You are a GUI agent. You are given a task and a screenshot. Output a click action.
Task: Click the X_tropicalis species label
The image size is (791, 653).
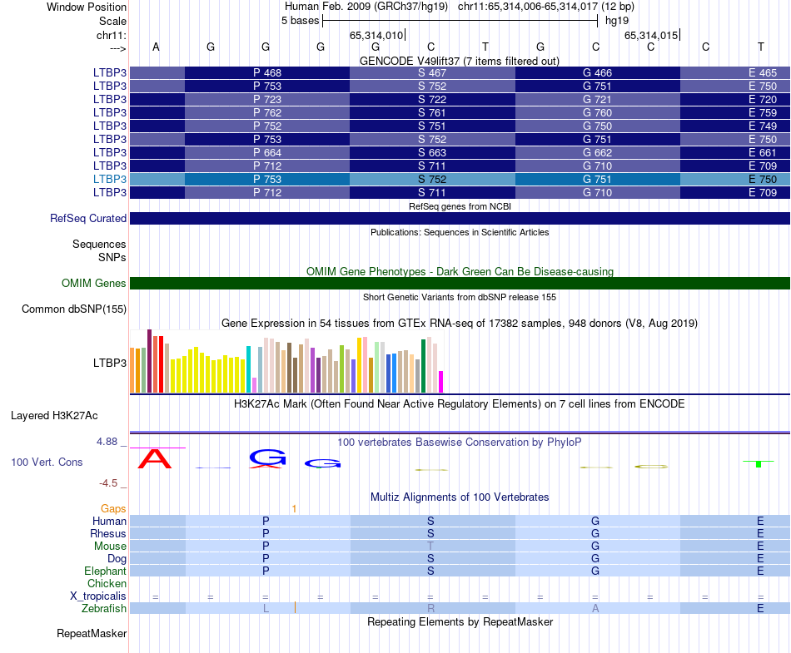point(98,596)
